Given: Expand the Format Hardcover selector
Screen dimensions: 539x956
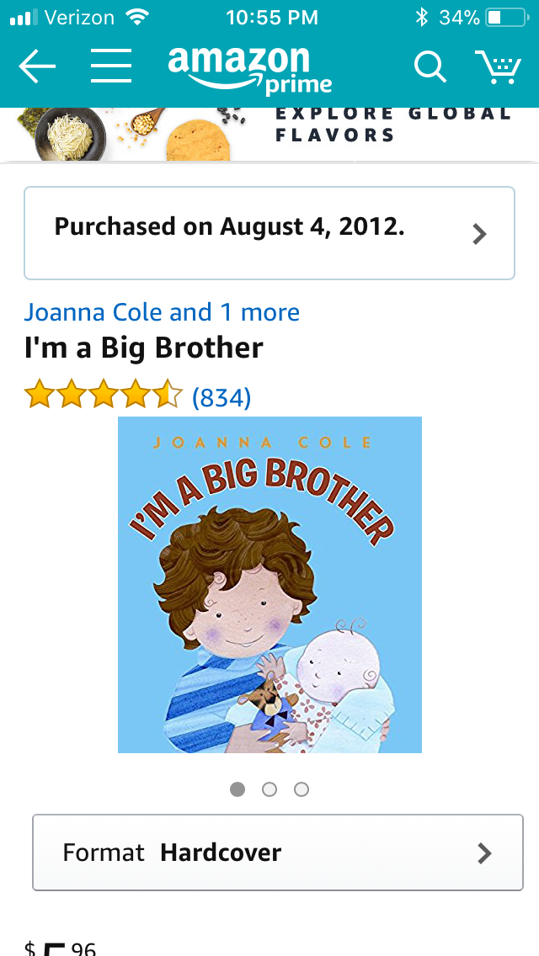Looking at the screenshot, I should point(278,852).
